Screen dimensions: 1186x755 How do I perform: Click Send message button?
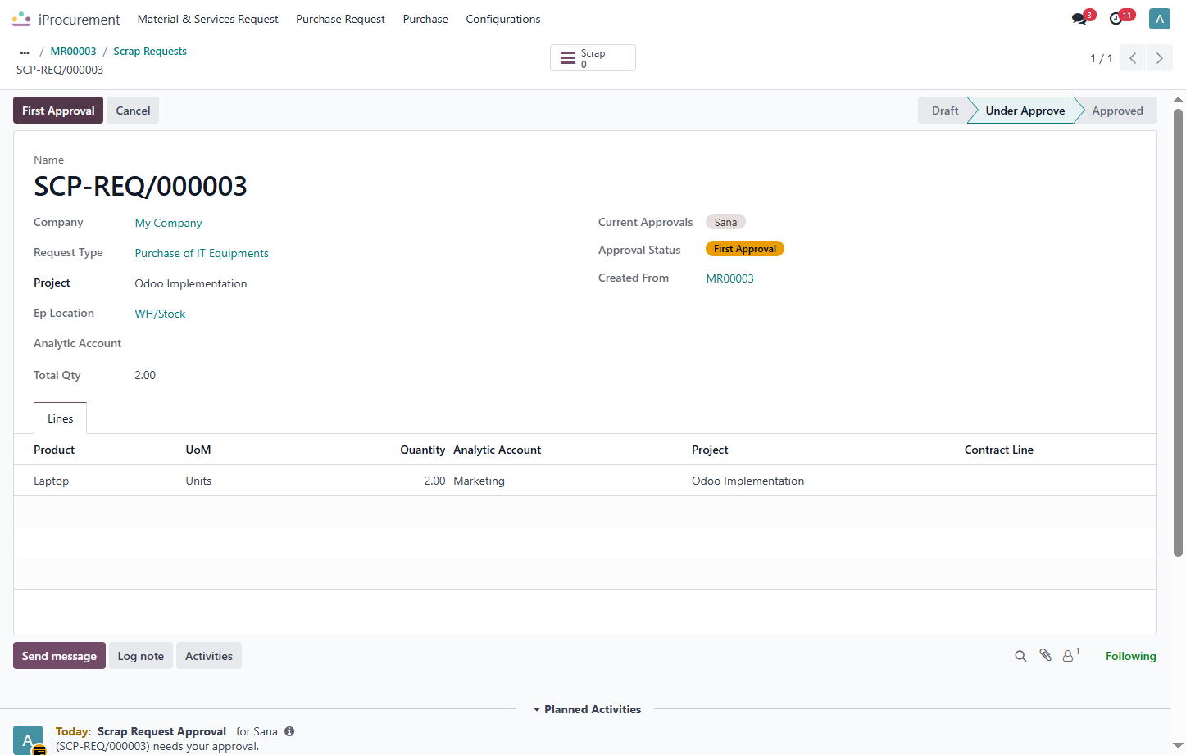click(x=59, y=656)
